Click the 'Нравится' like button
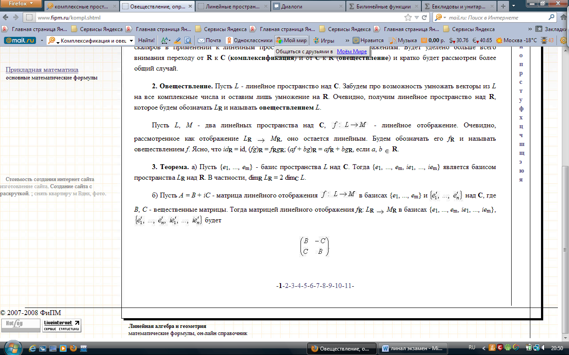 pos(368,40)
